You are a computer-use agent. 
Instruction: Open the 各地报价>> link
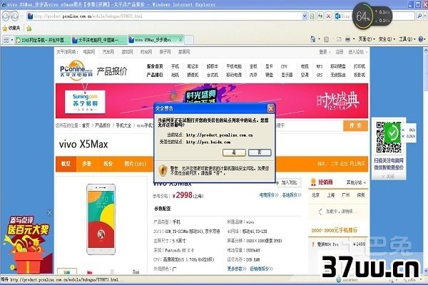point(292,195)
